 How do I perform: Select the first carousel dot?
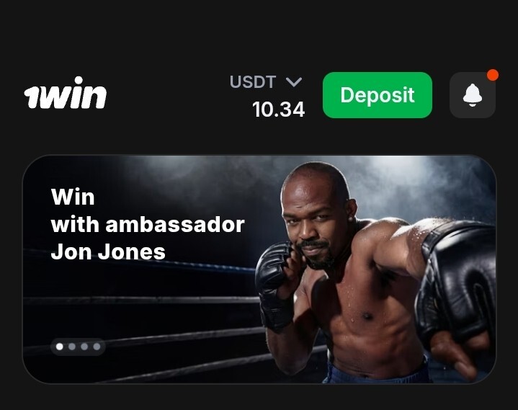[60, 347]
